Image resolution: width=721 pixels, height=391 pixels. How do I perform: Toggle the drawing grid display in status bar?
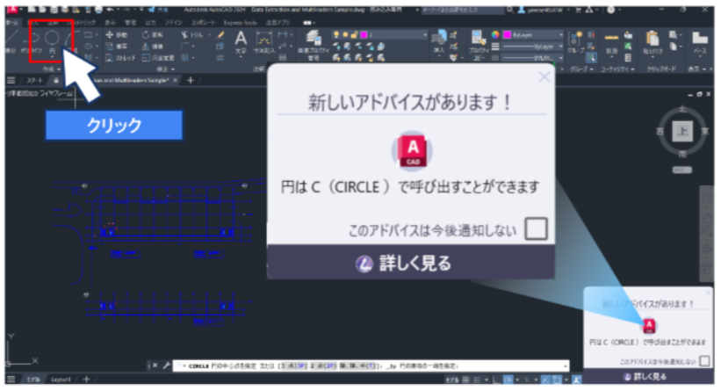click(x=465, y=380)
